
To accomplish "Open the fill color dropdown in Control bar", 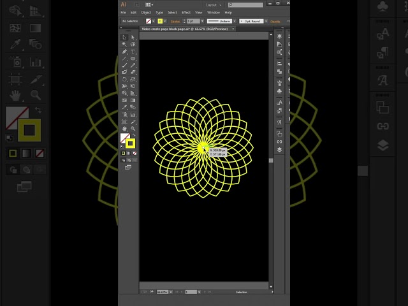I will click(153, 21).
